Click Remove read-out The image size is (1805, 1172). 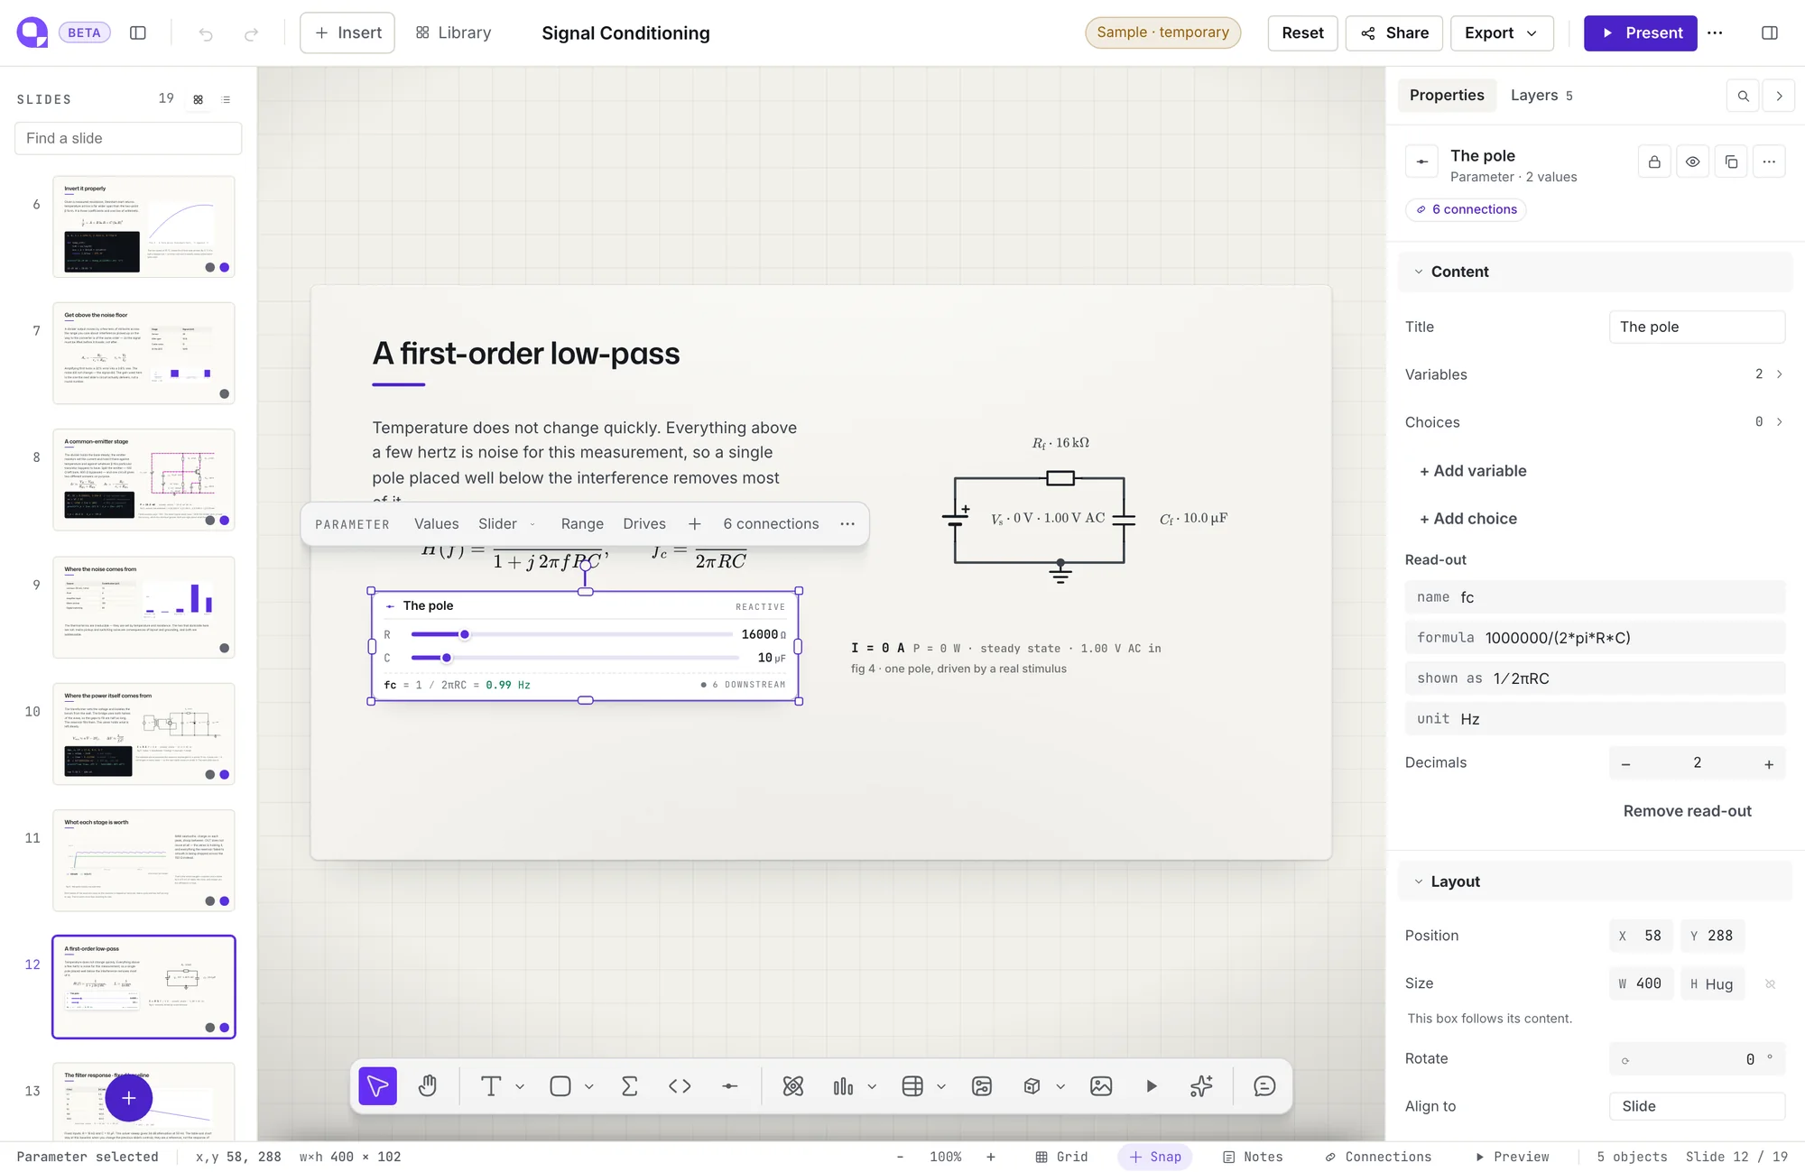[x=1687, y=811]
